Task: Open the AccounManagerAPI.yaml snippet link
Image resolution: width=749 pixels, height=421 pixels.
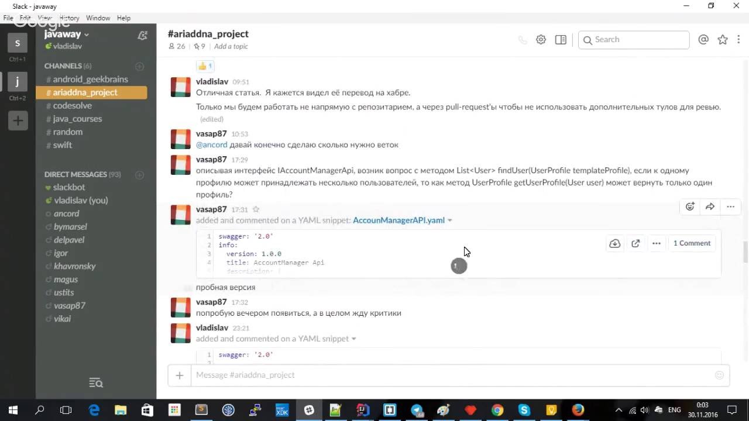Action: coord(399,220)
